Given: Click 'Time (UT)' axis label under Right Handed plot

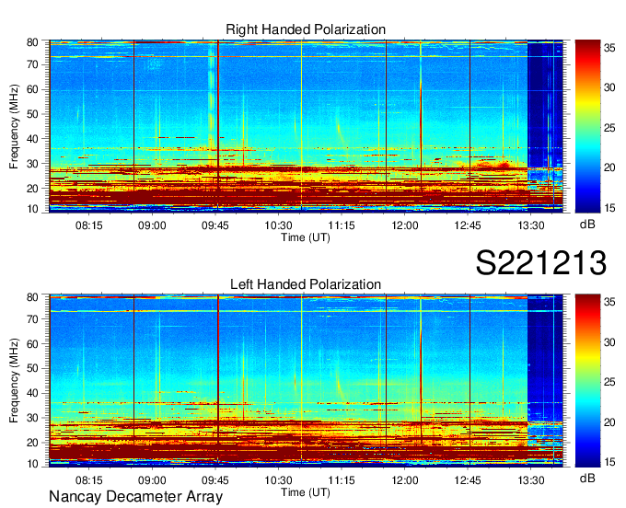Looking at the screenshot, I should (306, 237).
